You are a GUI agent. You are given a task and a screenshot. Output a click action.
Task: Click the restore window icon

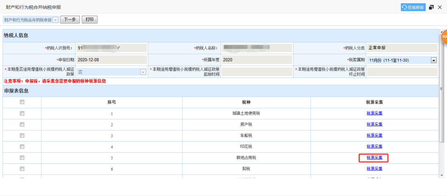tap(431, 7)
